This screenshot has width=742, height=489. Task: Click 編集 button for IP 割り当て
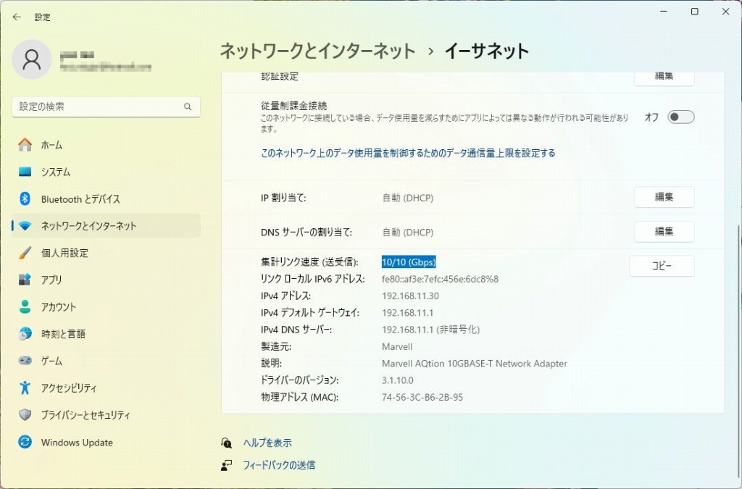click(664, 197)
